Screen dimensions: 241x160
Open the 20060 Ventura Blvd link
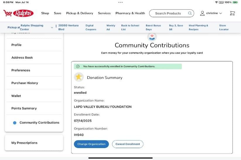(68, 27)
